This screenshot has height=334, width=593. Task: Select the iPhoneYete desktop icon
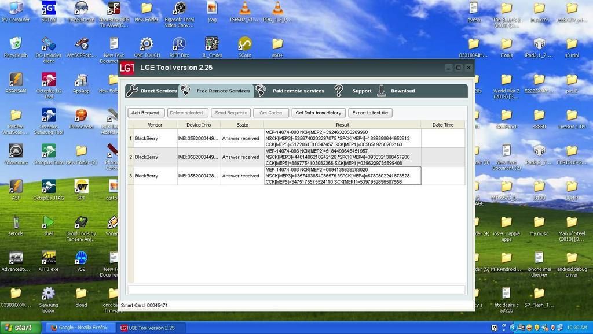pos(81,119)
